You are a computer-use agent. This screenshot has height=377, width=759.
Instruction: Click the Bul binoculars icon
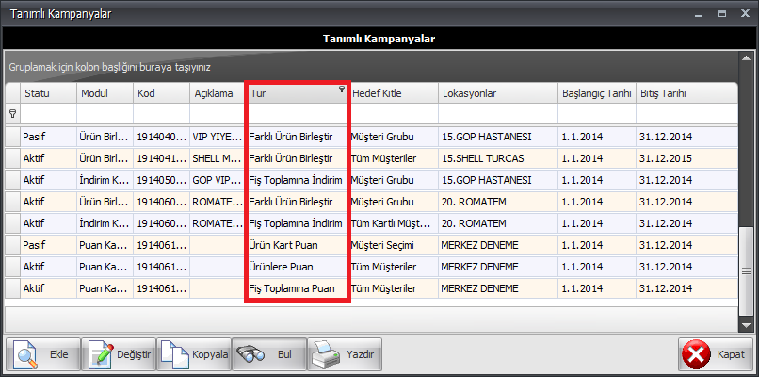click(250, 355)
